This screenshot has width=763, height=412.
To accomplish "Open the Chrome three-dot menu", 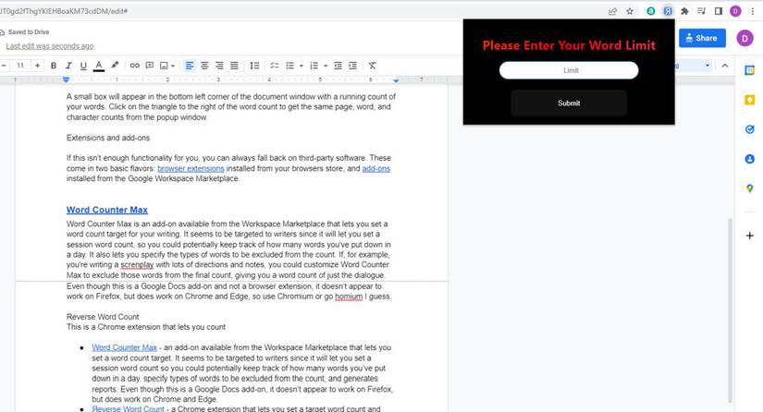I will (752, 11).
